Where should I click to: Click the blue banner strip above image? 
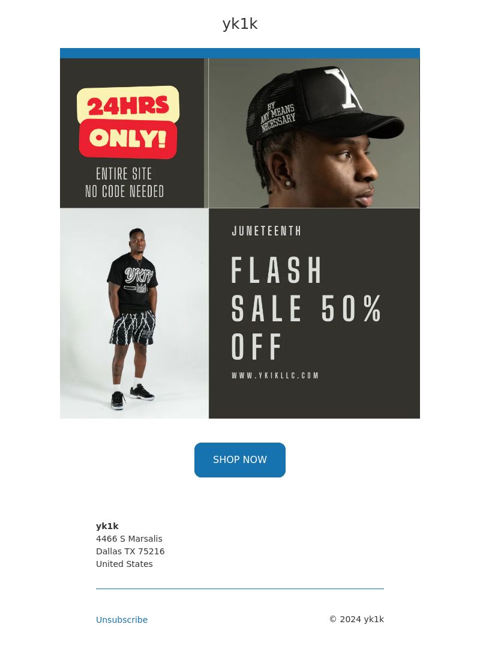240,53
